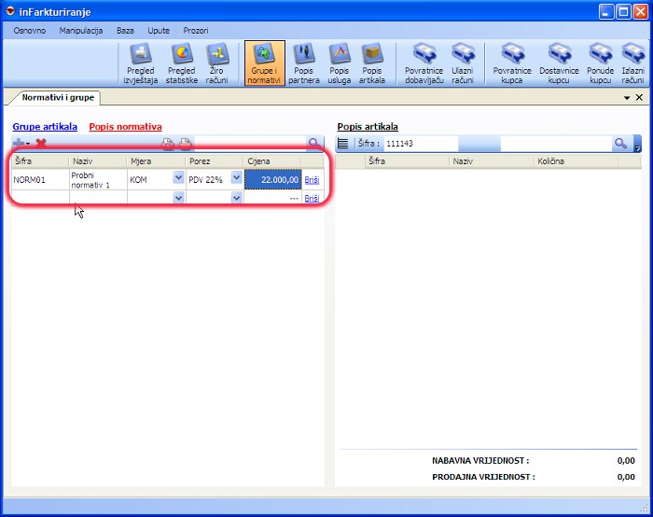This screenshot has width=653, height=517.
Task: Click the Mjera column header
Action: [x=156, y=161]
